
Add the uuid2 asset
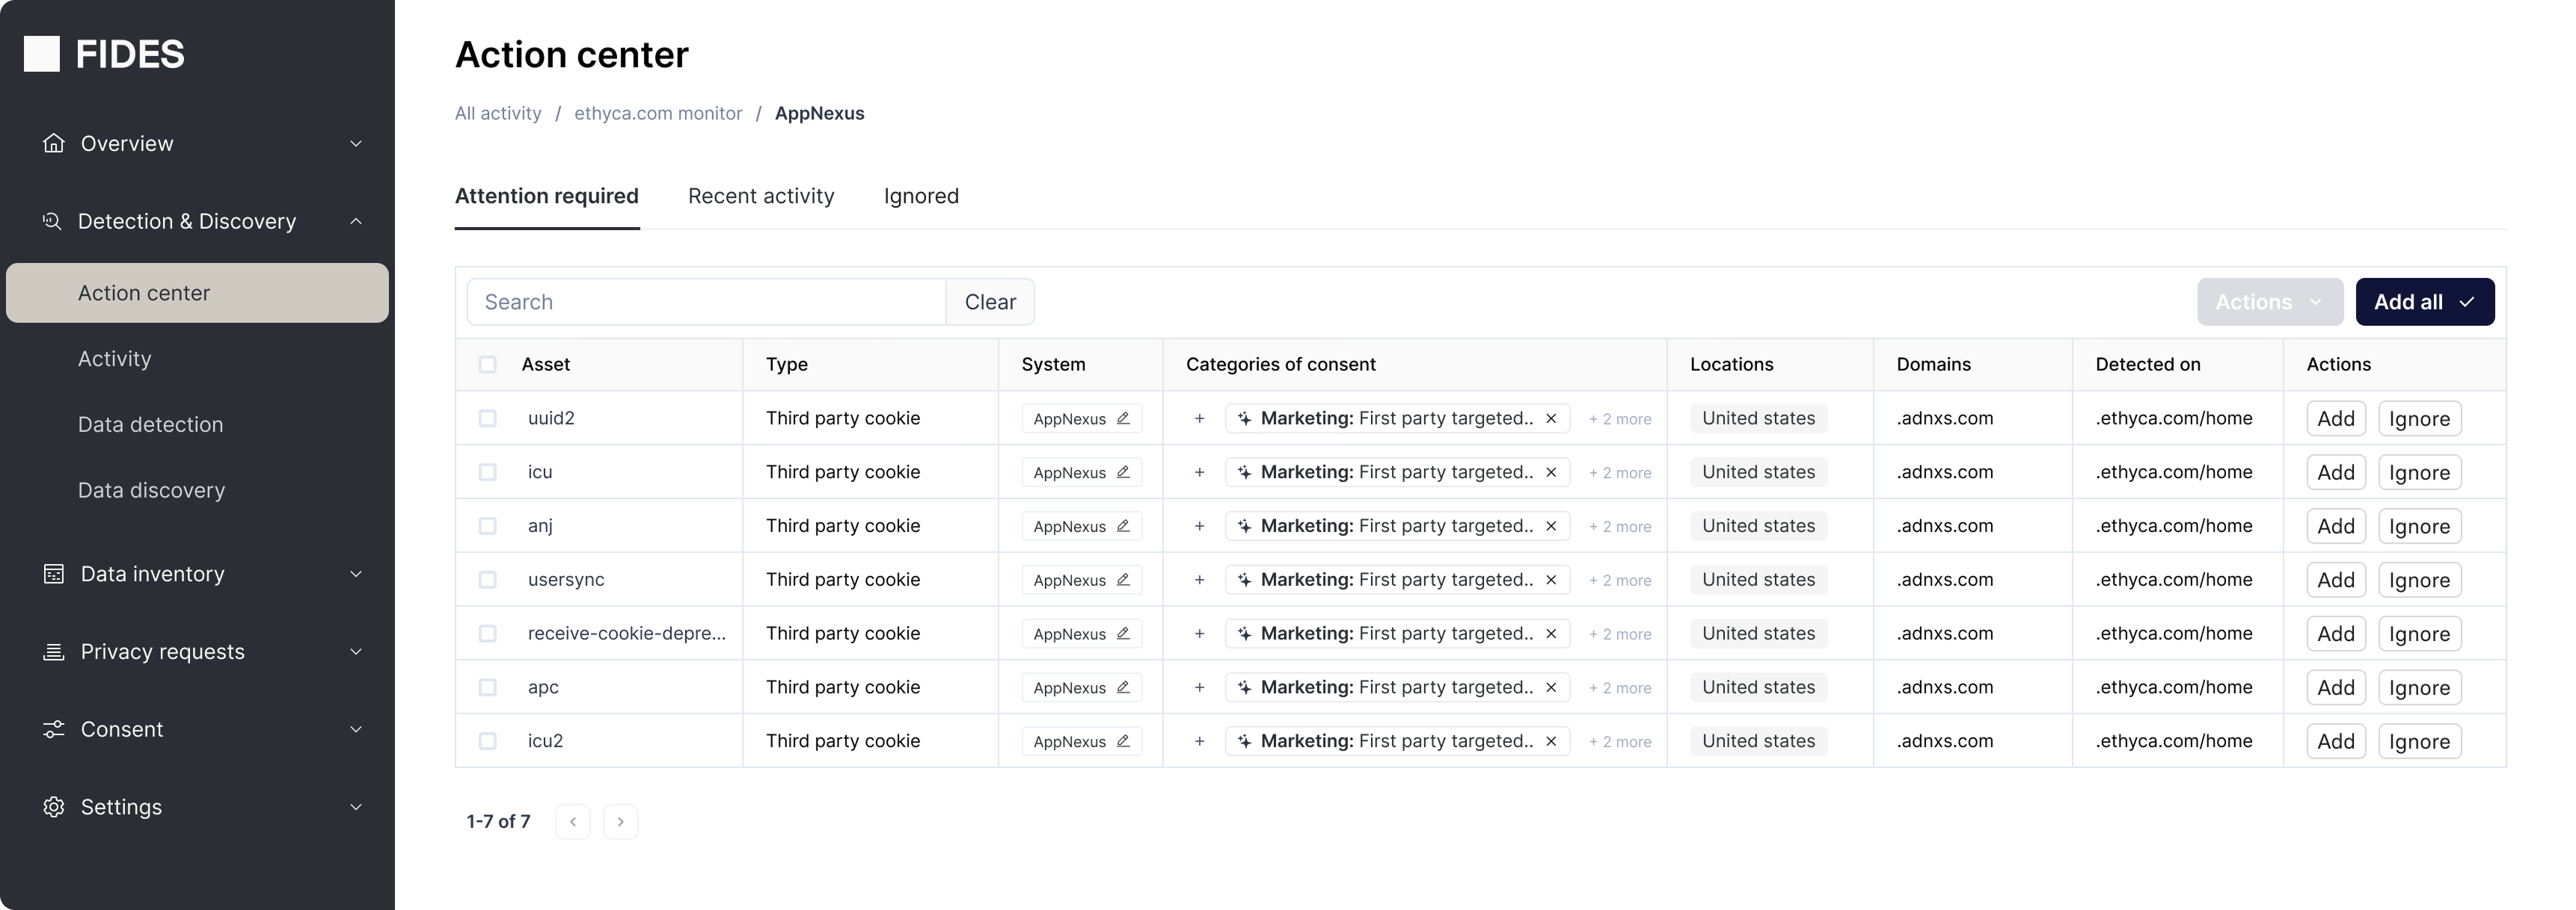[x=2336, y=418]
